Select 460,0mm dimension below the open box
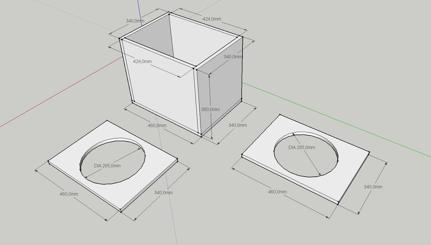 coord(157,126)
